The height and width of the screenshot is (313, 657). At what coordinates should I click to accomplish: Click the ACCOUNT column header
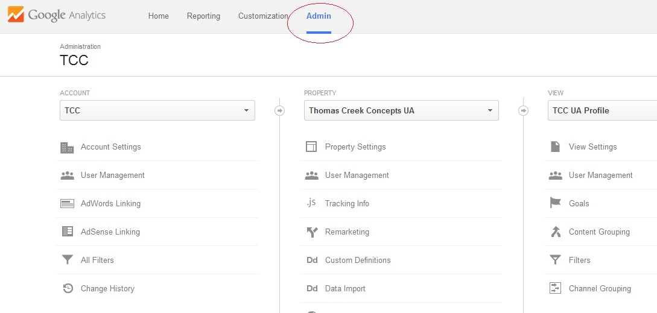[x=75, y=93]
